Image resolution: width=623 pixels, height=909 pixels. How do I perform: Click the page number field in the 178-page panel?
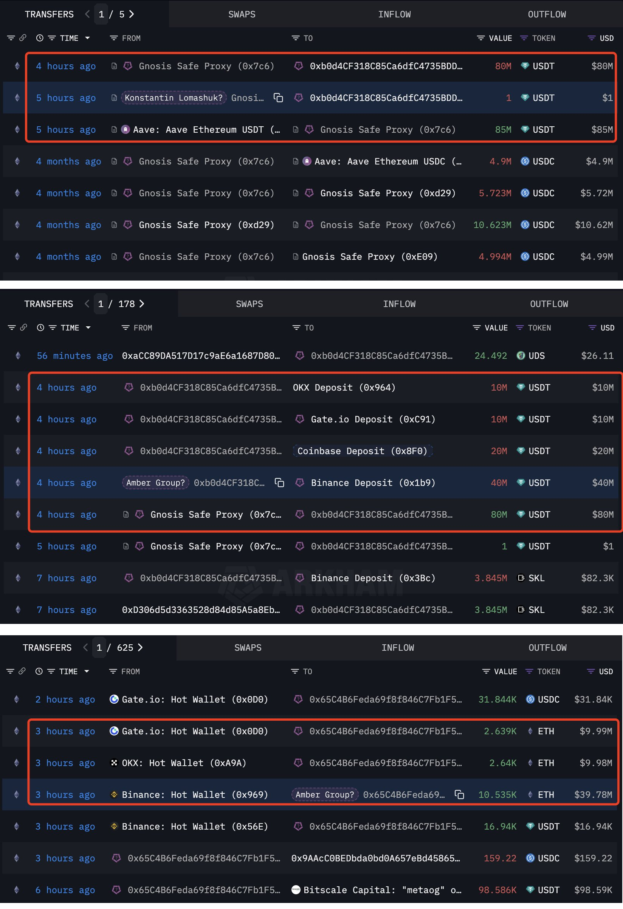click(x=101, y=304)
